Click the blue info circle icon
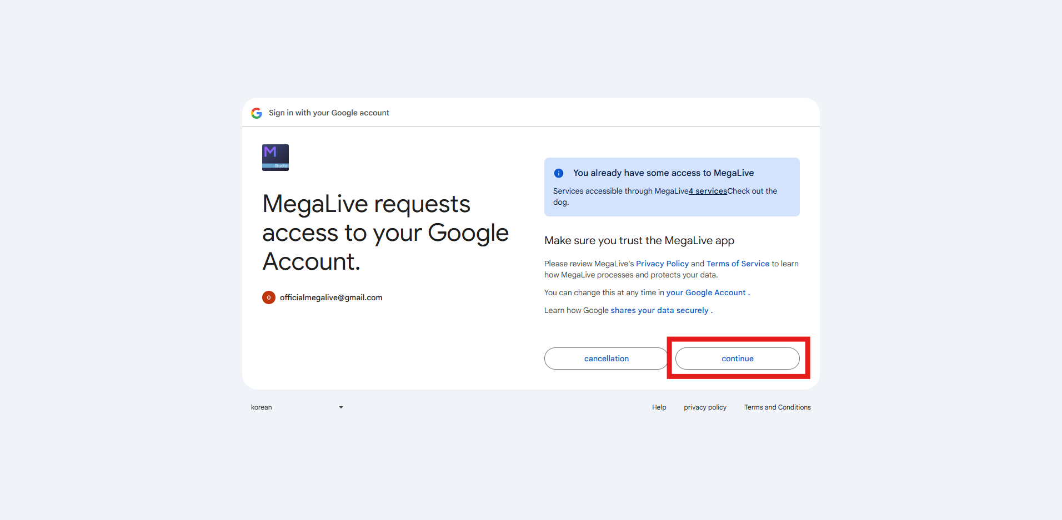 [x=559, y=173]
